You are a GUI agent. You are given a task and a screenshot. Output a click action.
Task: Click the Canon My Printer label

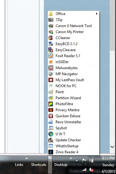pos(70,32)
